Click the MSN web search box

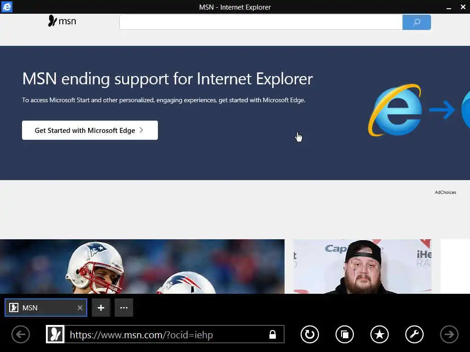pyautogui.click(x=261, y=22)
